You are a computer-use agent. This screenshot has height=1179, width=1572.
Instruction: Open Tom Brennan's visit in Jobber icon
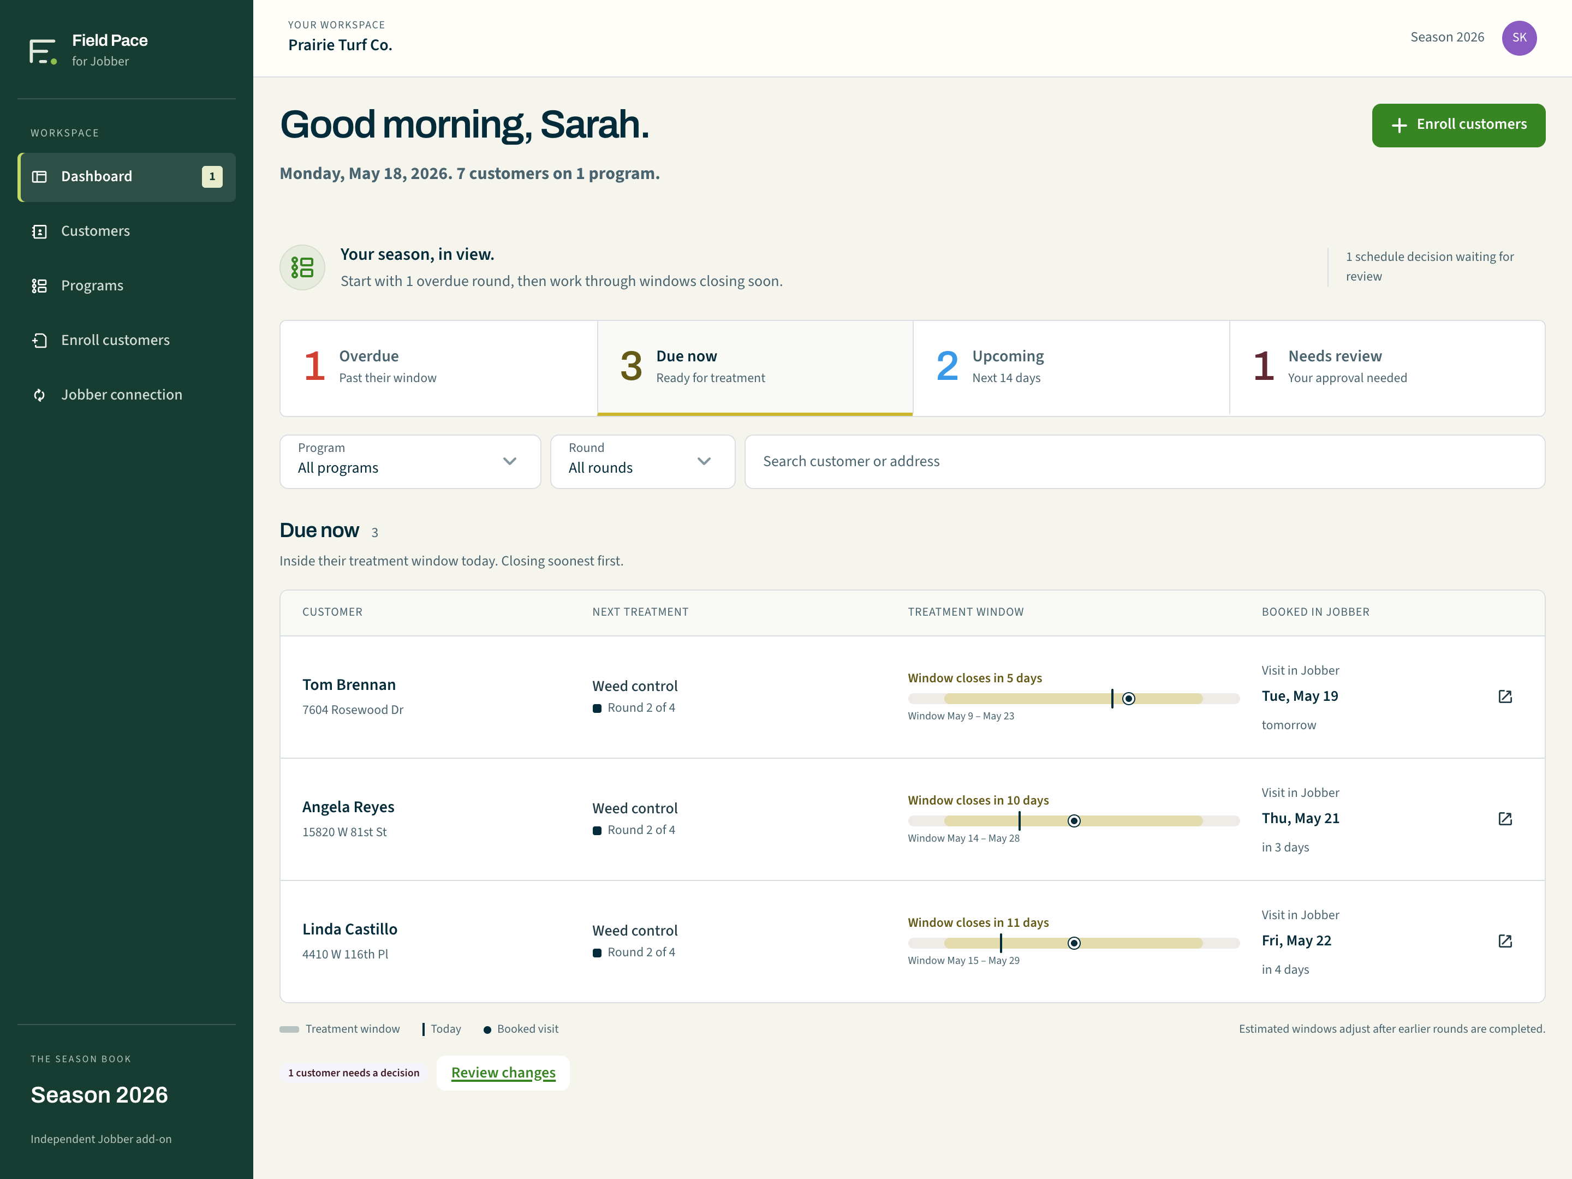(1504, 696)
